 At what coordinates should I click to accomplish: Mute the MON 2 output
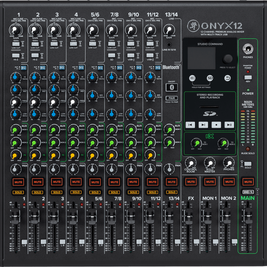pyautogui.click(x=229, y=182)
